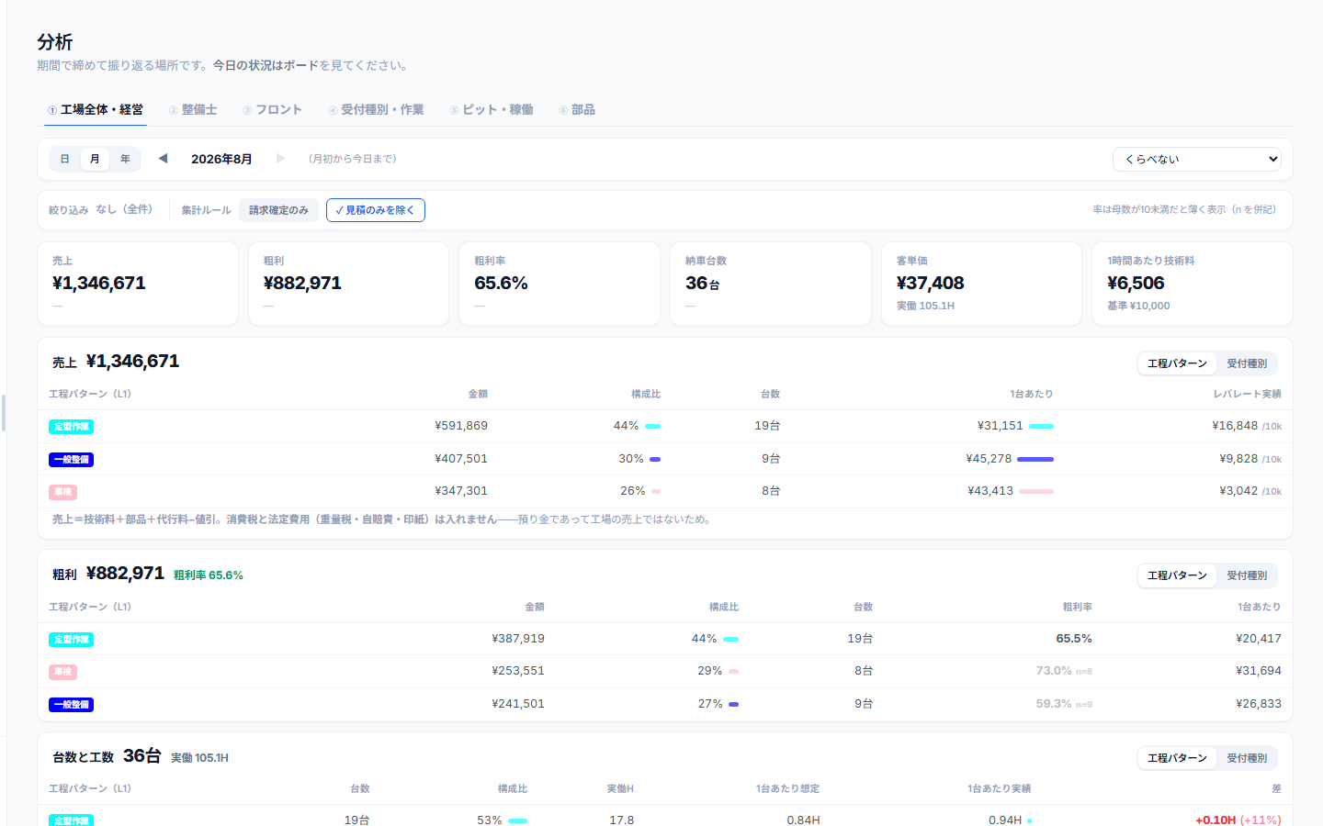Screen dimensions: 1323x826
Task: Click 絞り込み なし（全件） filter
Action: 101,210
